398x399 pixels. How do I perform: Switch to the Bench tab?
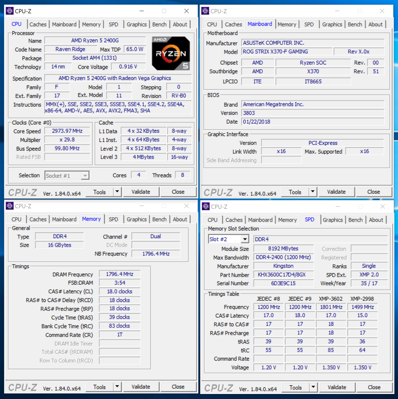click(160, 24)
